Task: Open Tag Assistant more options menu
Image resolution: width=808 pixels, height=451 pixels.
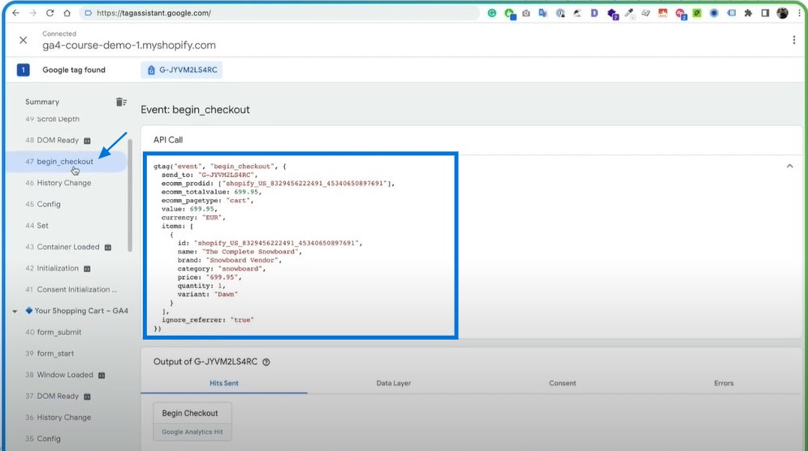Action: [x=793, y=40]
